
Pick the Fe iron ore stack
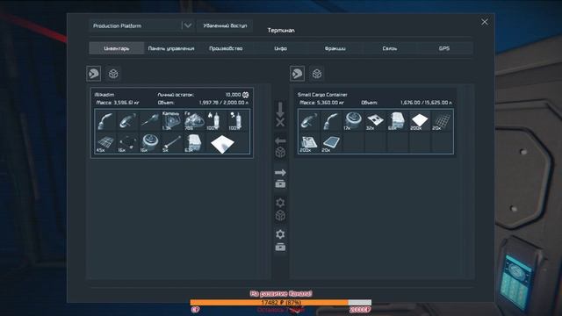click(194, 121)
